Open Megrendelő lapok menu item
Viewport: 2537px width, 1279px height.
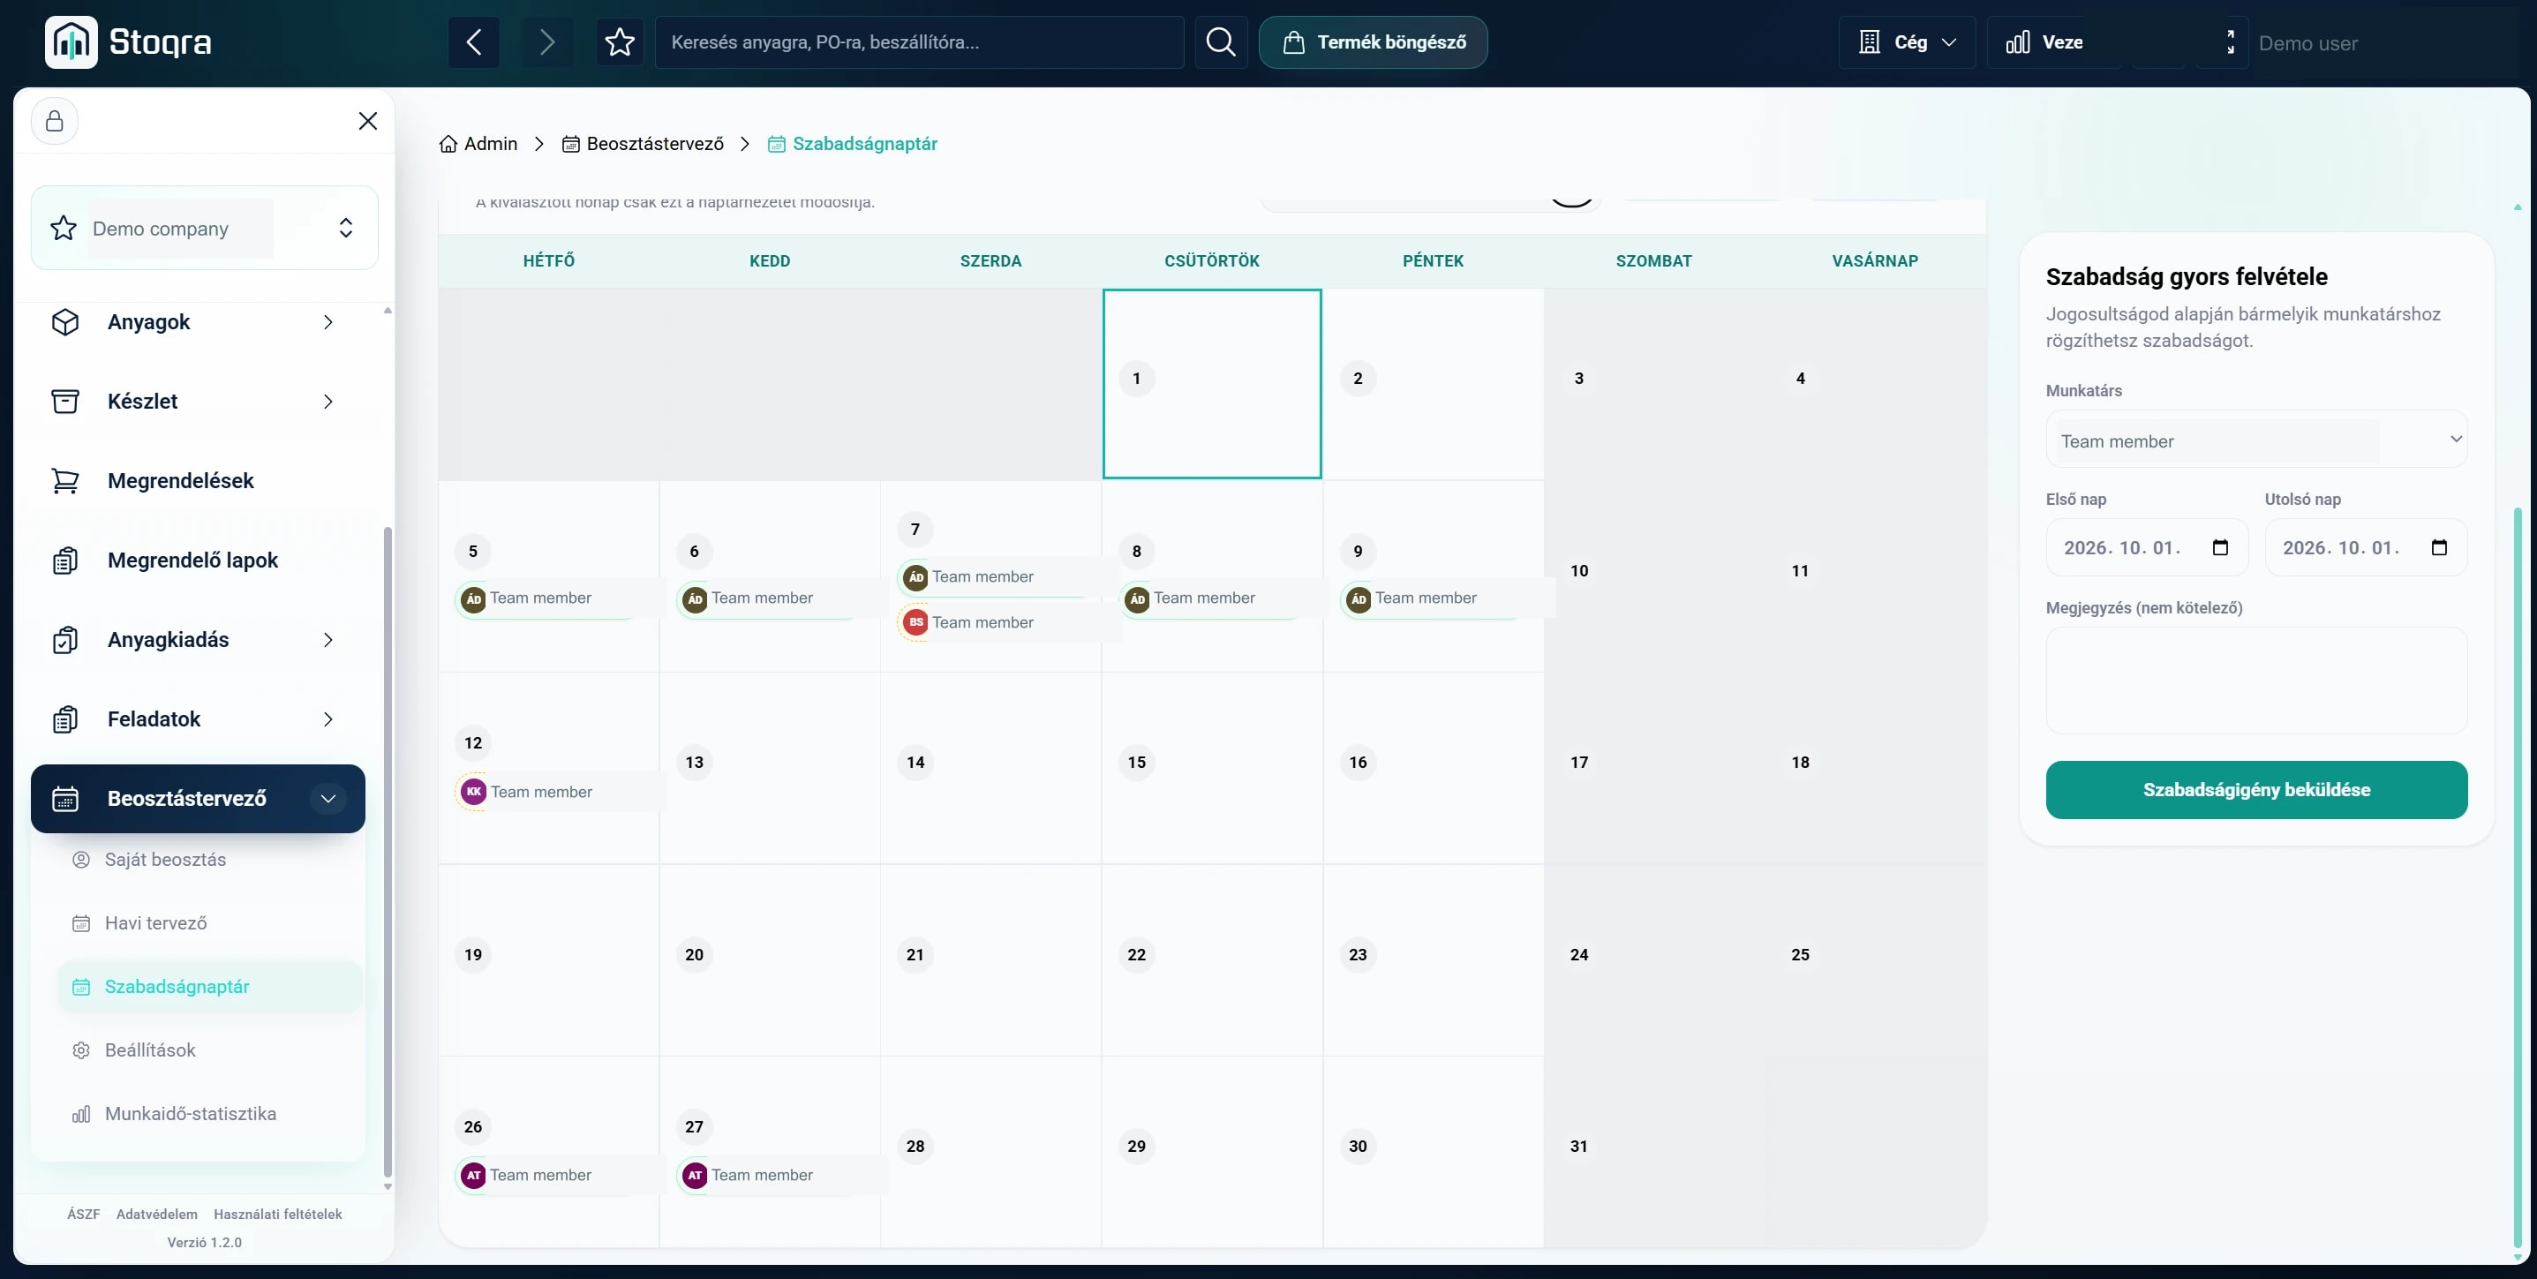pyautogui.click(x=198, y=561)
